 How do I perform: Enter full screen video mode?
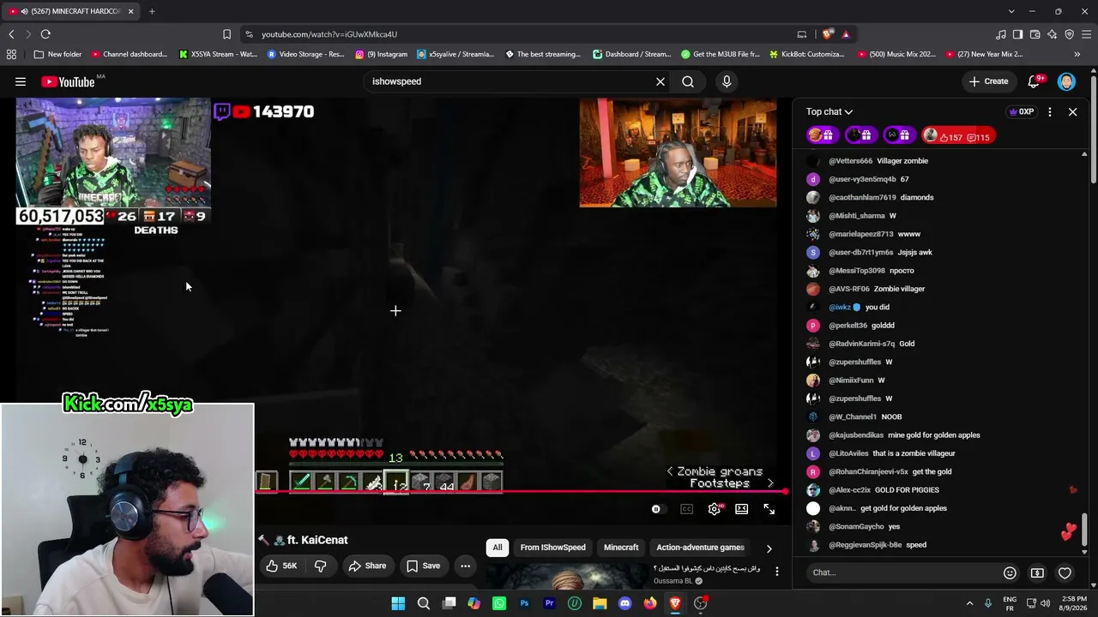point(769,509)
